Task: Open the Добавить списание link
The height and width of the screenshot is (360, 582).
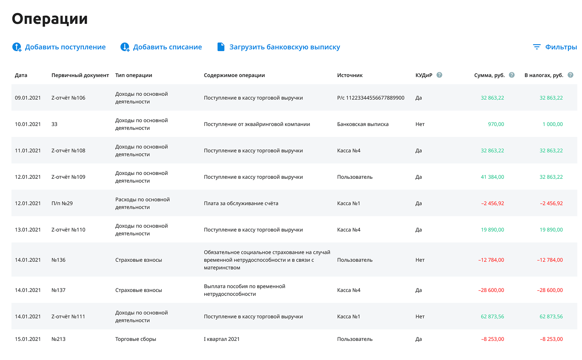Action: pyautogui.click(x=168, y=47)
